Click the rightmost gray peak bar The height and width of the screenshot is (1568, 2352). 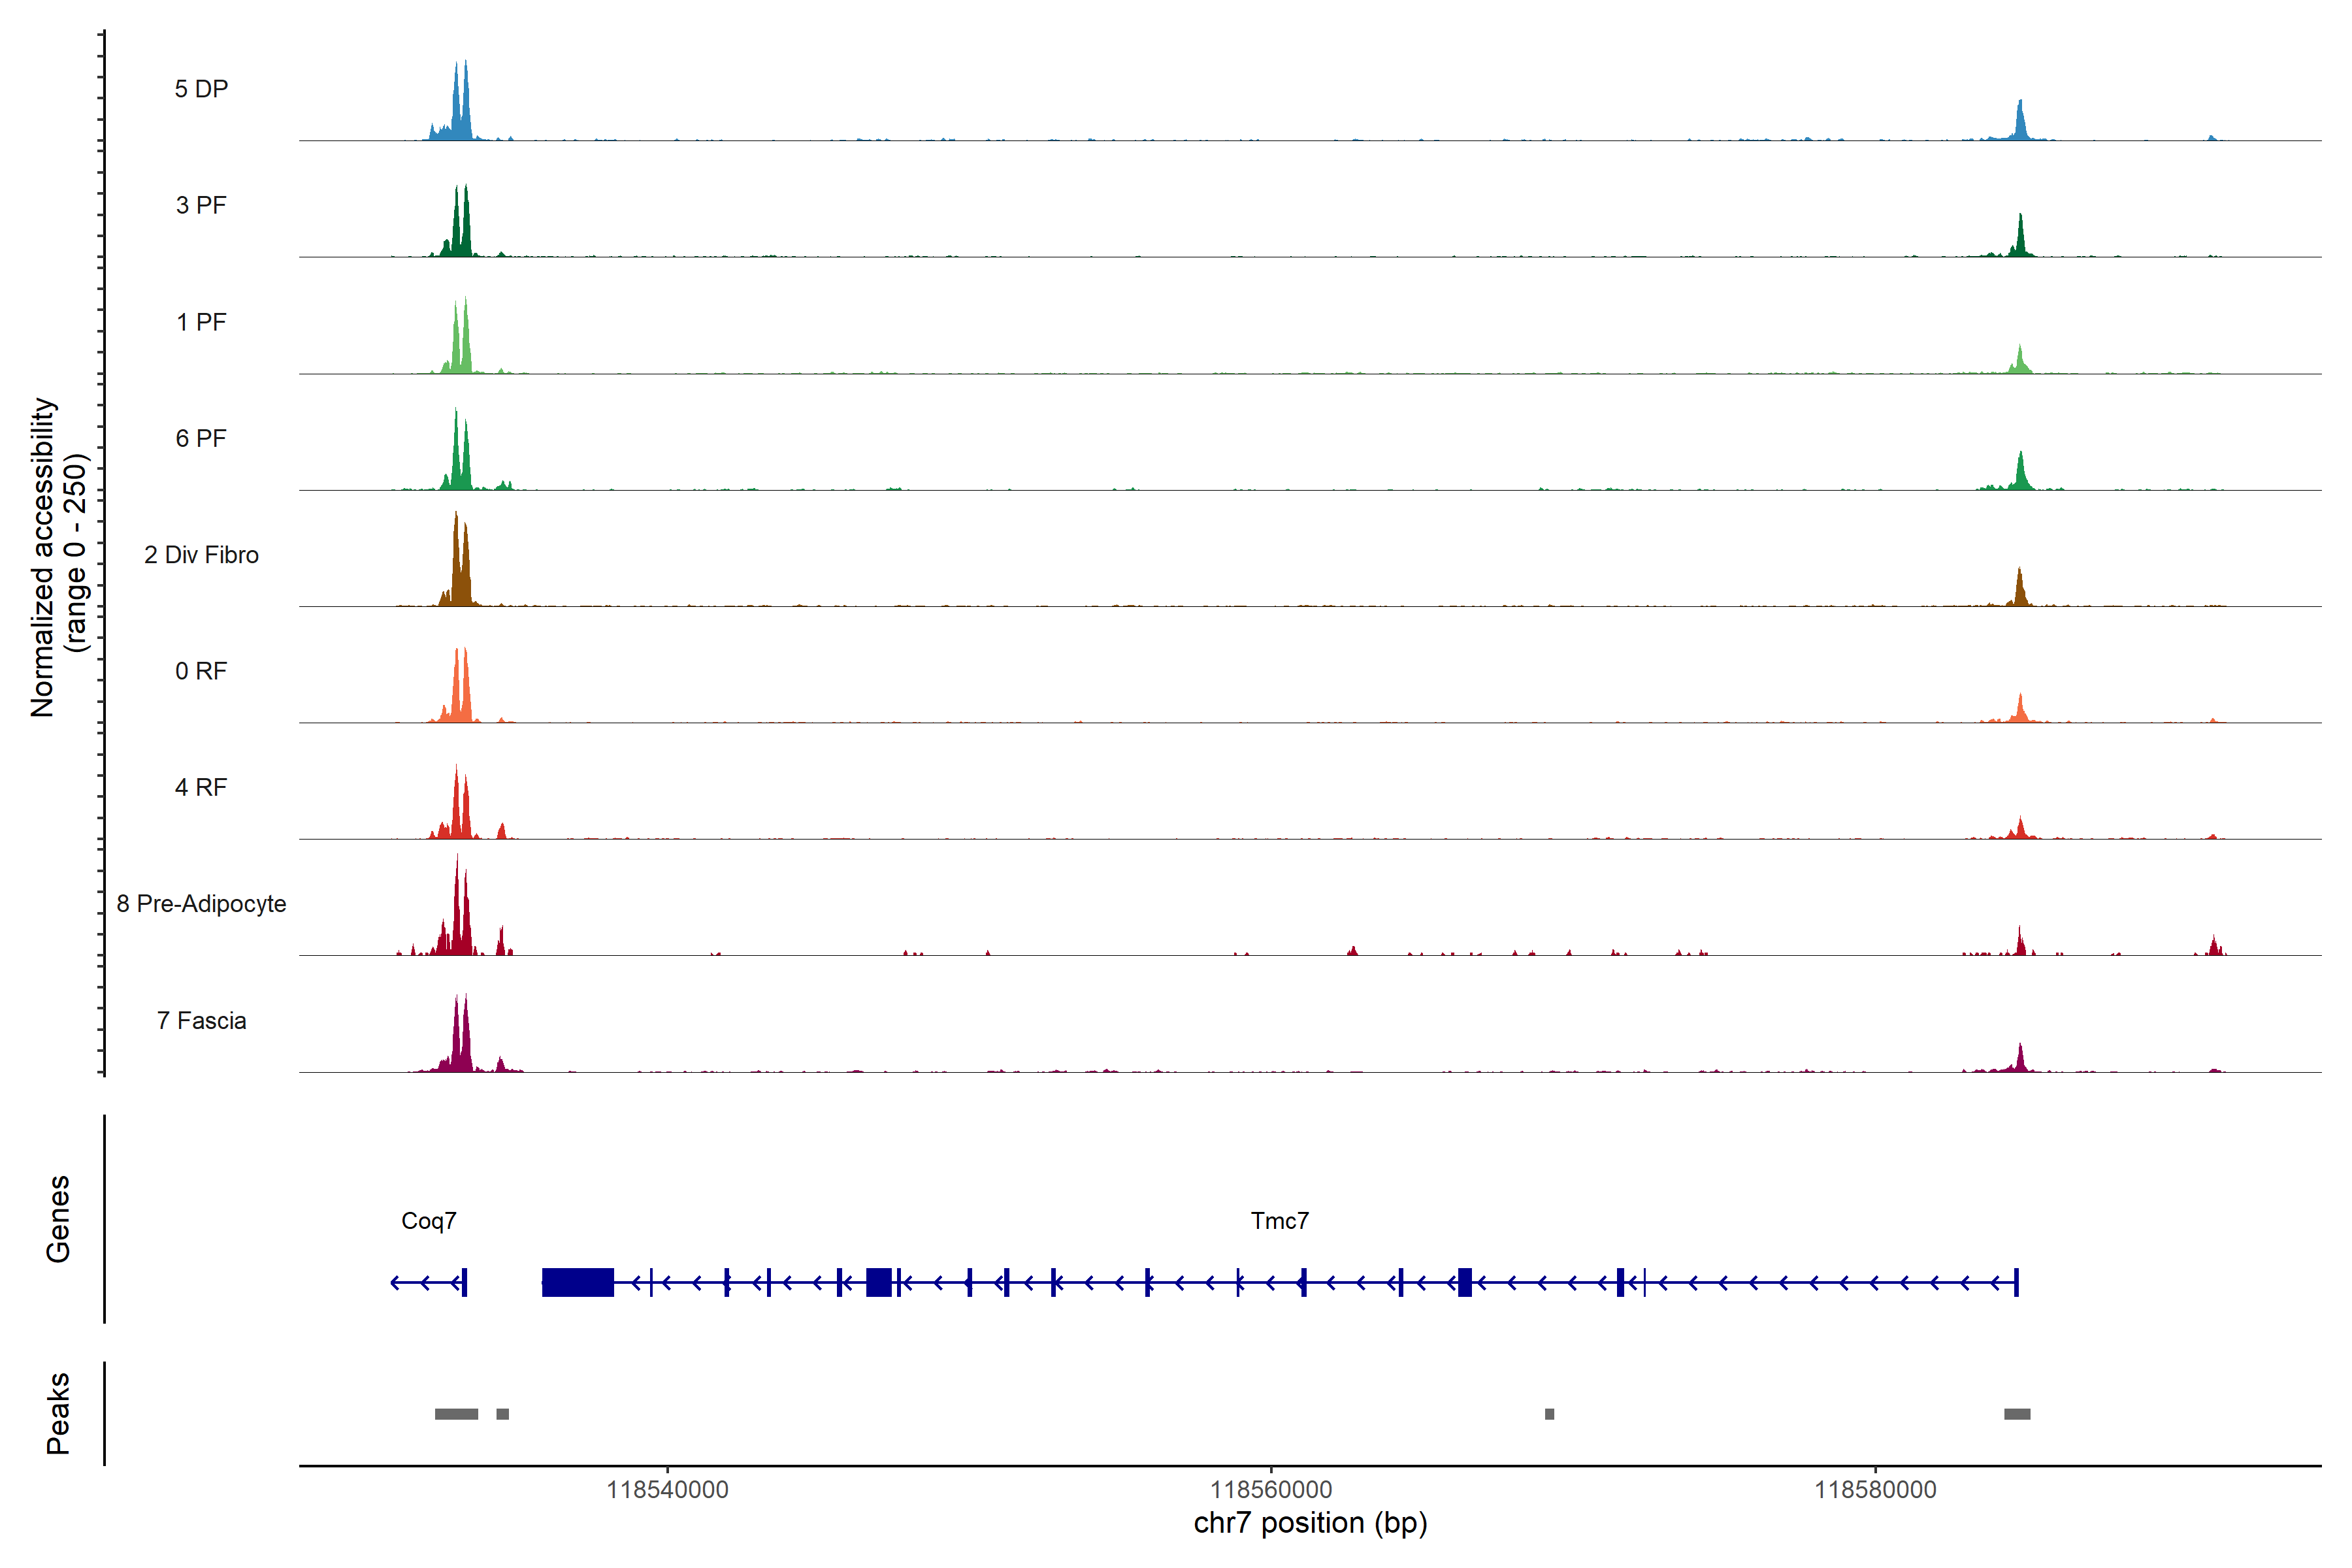coord(2017,1414)
